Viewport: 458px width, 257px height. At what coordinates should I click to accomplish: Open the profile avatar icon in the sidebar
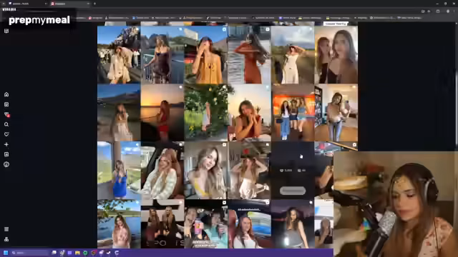(x=6, y=164)
